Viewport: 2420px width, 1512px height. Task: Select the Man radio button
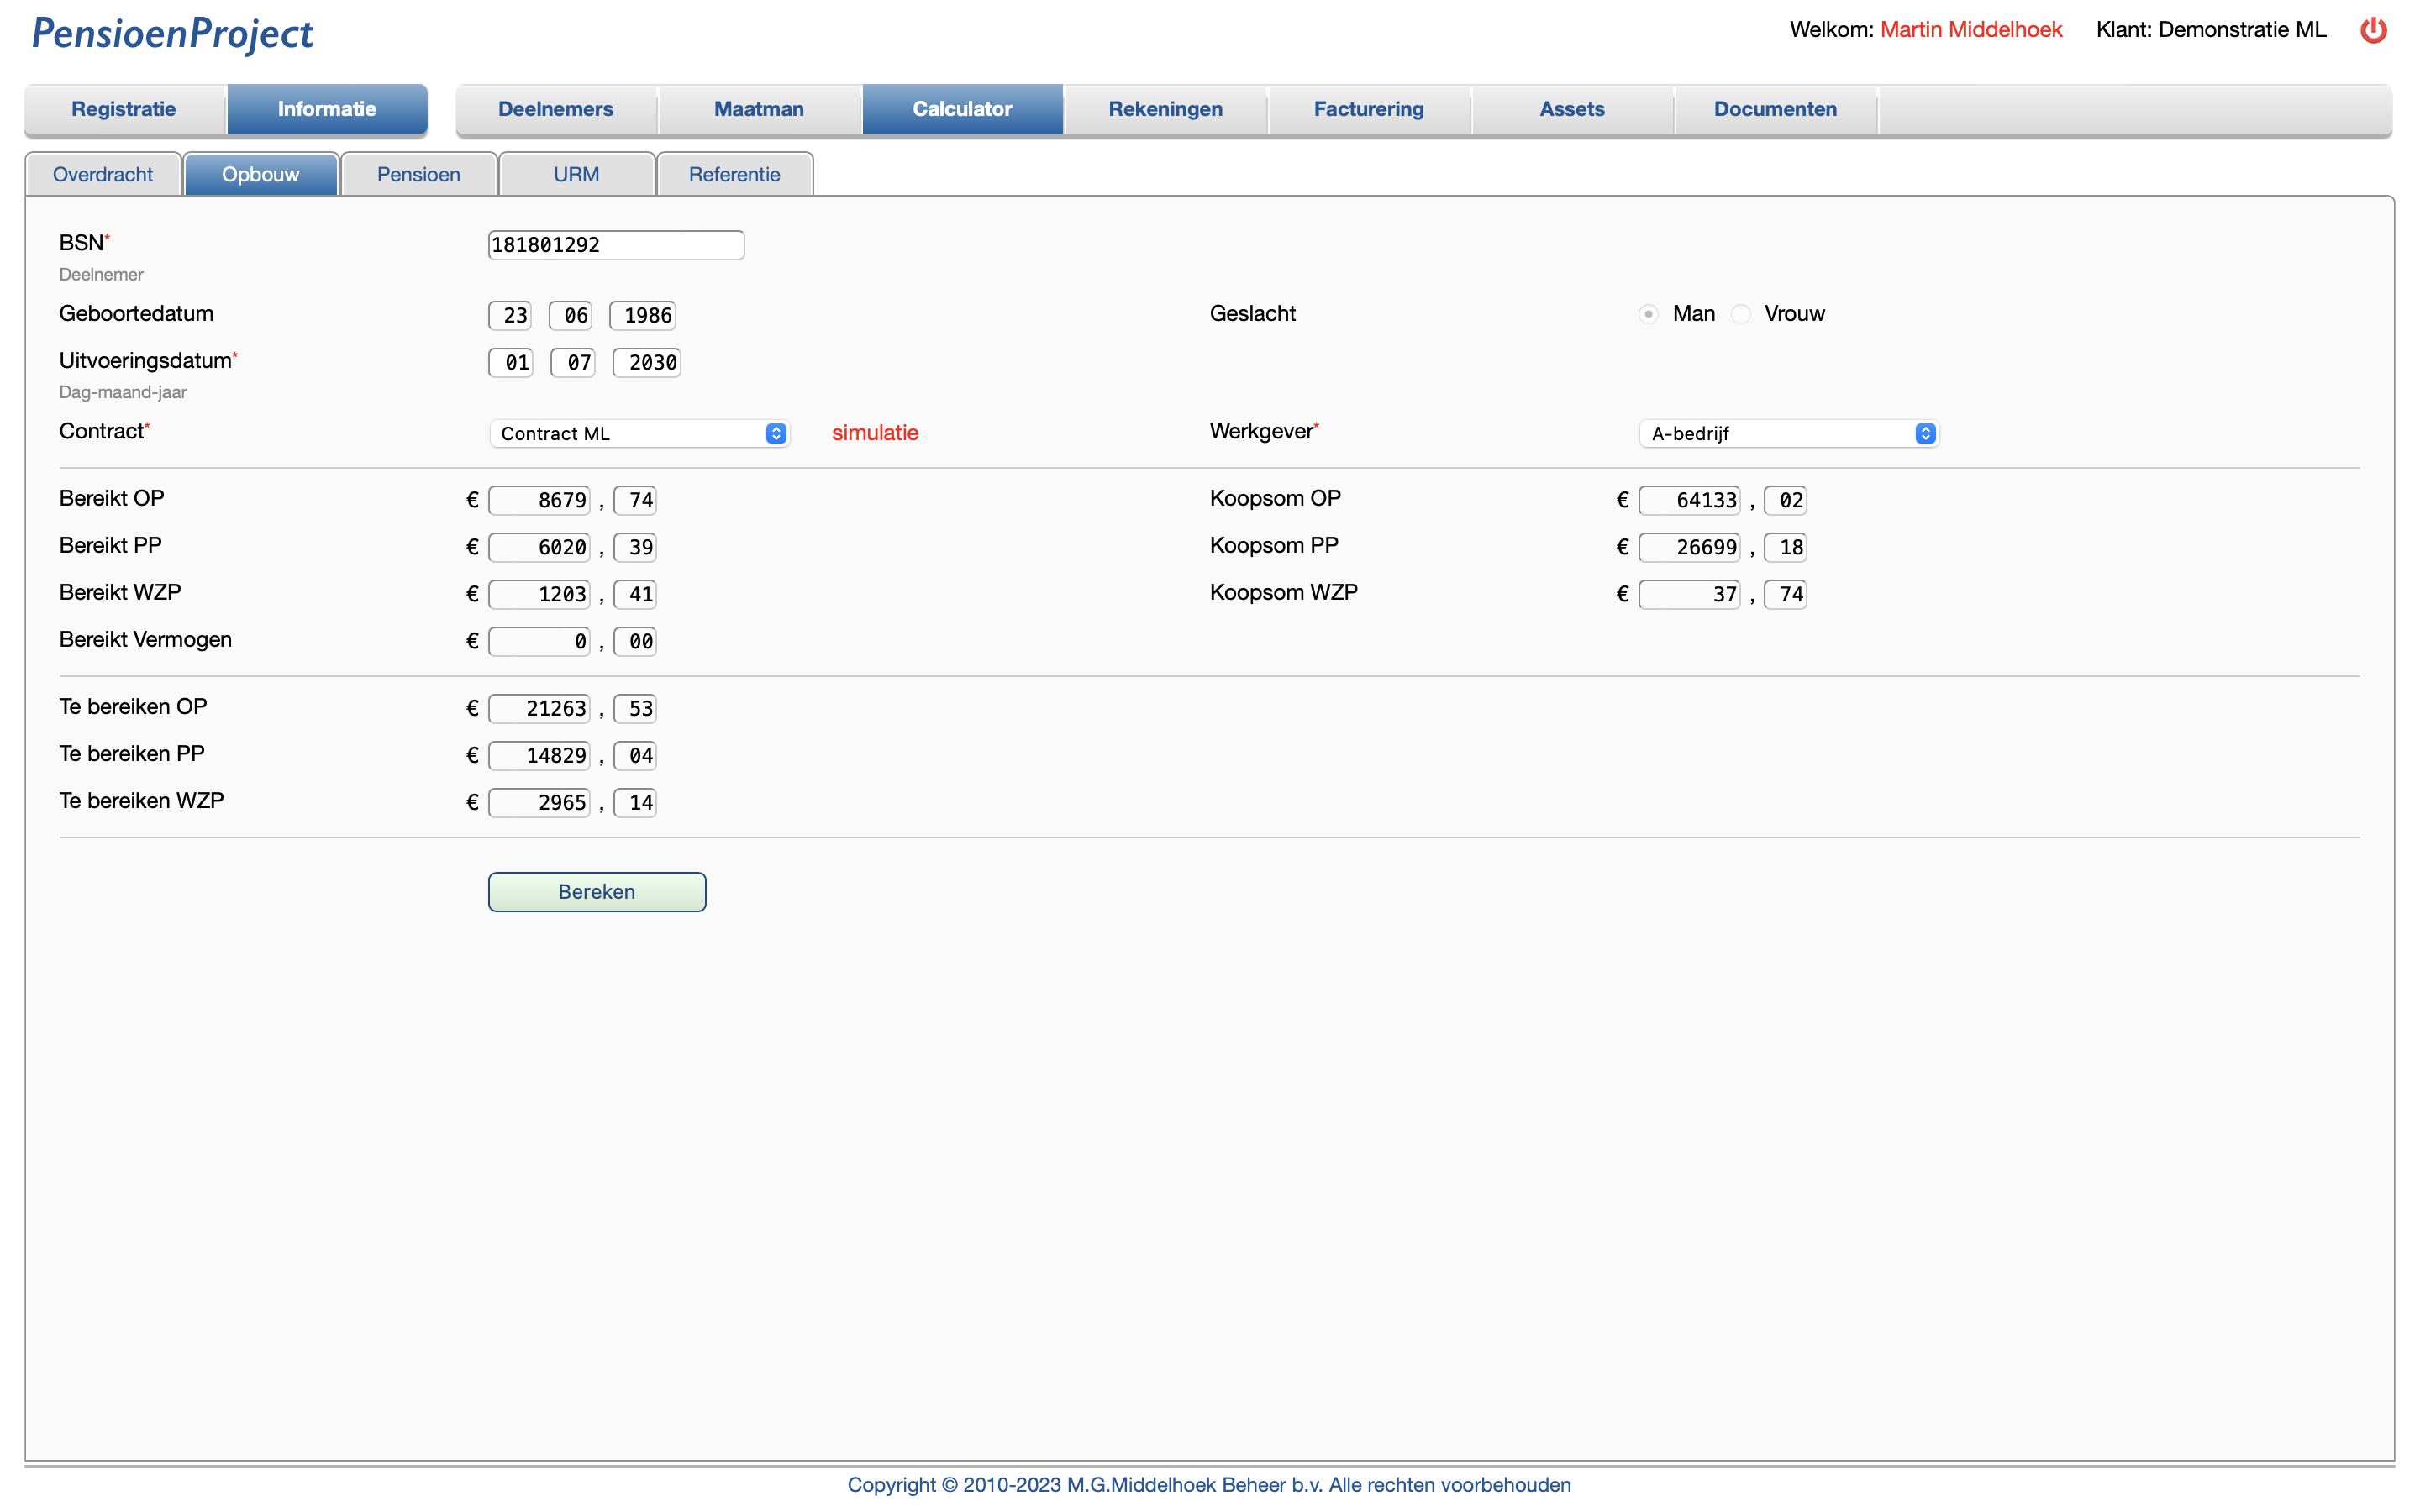pos(1647,314)
